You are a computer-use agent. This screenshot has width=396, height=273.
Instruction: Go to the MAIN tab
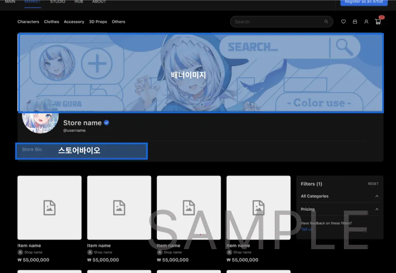[x=10, y=2]
